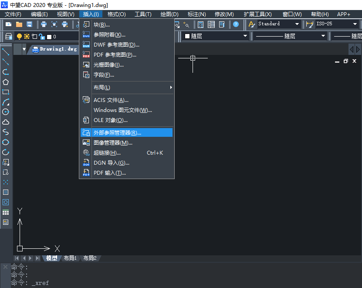Pick the Hatch tool in left toolbar
The image size is (362, 288).
[6, 192]
